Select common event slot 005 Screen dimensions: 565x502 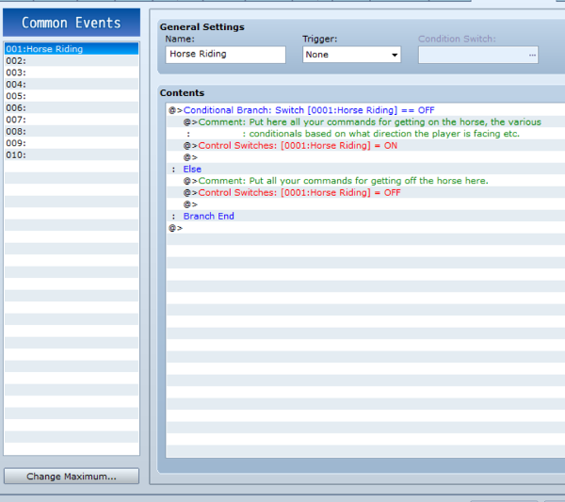pos(72,96)
